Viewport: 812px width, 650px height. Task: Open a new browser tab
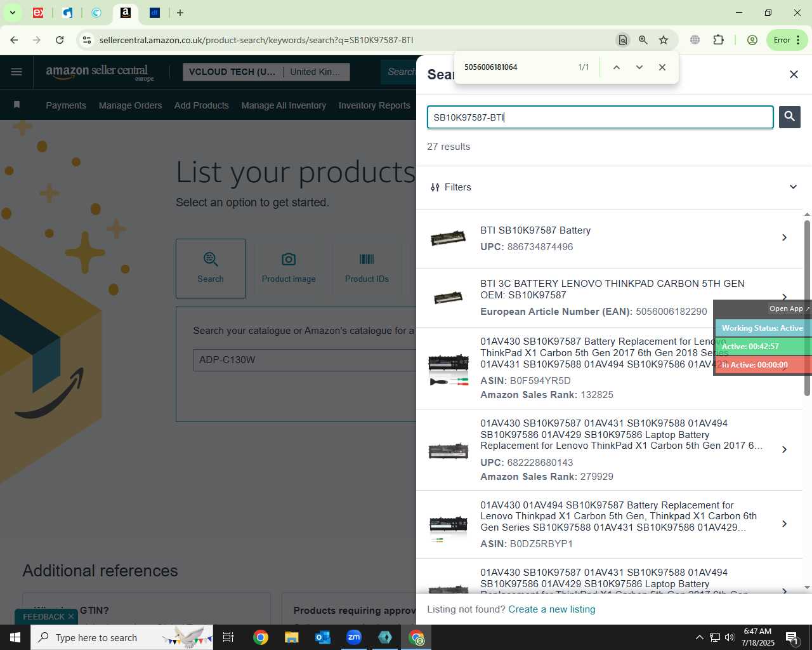click(180, 13)
